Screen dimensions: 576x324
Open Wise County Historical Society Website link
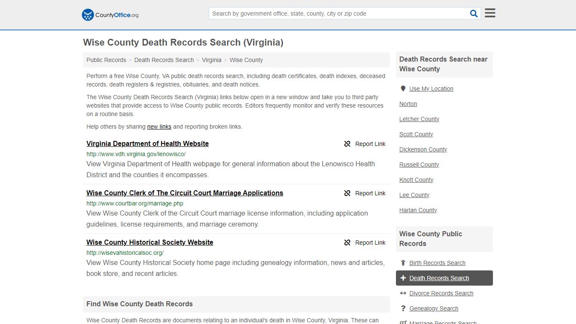click(x=150, y=242)
